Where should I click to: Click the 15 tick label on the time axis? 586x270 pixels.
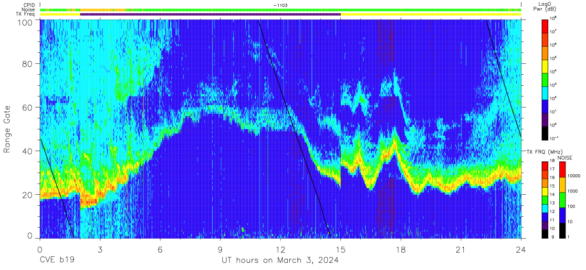coord(341,250)
